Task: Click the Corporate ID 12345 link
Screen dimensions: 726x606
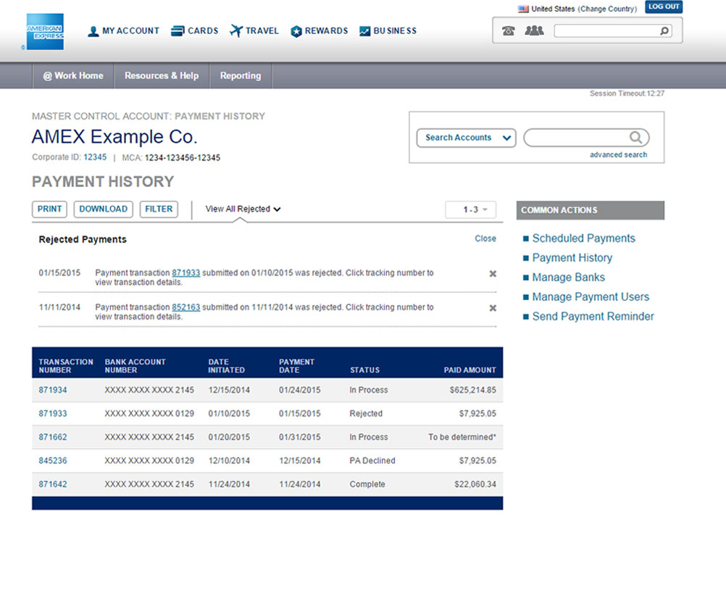Action: (x=95, y=157)
